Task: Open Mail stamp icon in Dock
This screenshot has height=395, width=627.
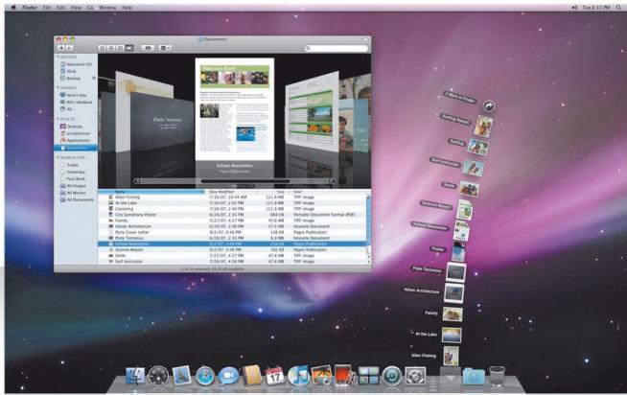Action: tap(182, 376)
